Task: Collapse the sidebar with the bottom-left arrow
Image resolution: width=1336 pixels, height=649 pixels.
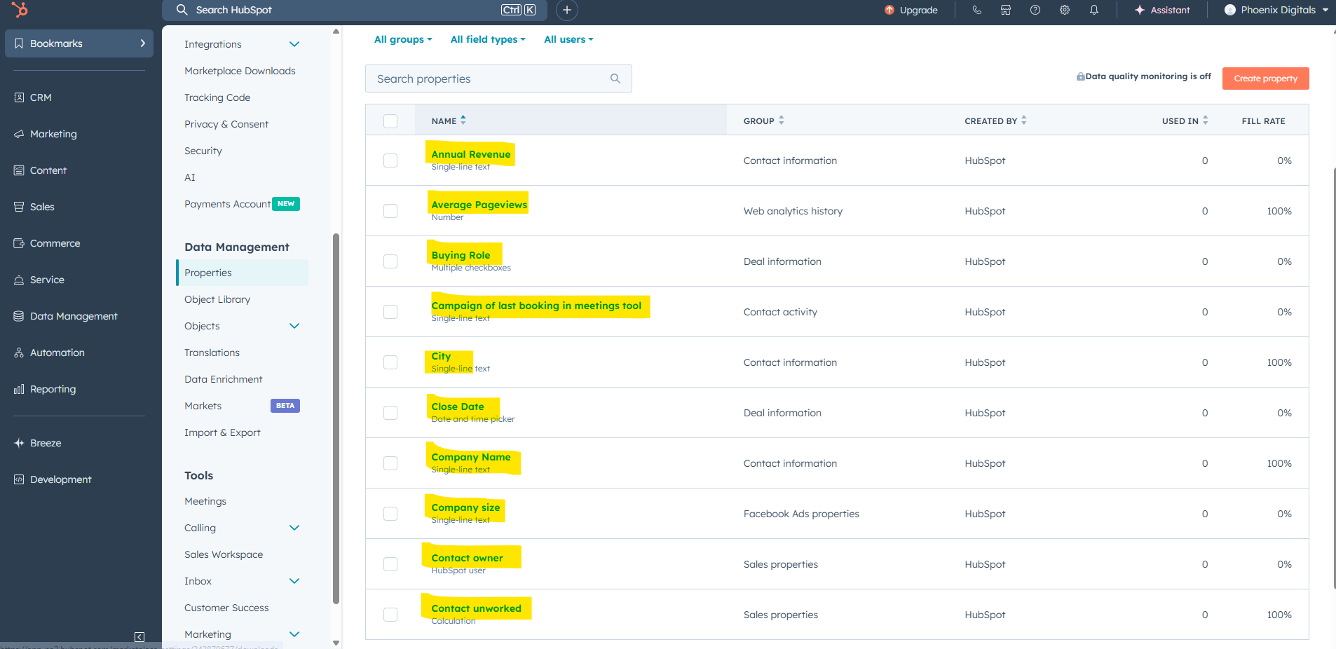Action: pyautogui.click(x=139, y=636)
